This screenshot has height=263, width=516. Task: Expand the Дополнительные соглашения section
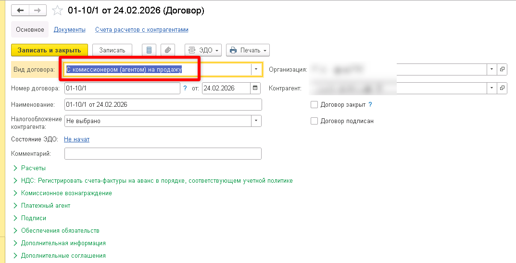[x=59, y=256]
